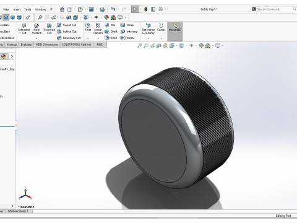Open the Hole Wizard tool
This screenshot has width=297, height=223.
click(x=37, y=28)
